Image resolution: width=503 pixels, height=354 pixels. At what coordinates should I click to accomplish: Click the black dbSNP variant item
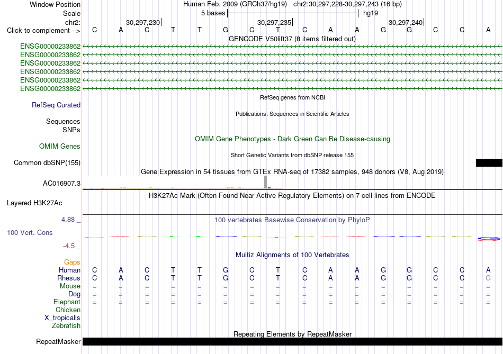(x=489, y=162)
